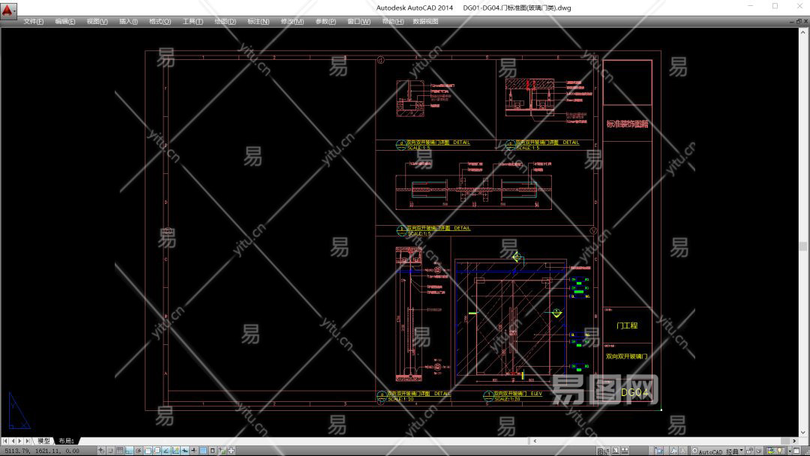810x456 pixels.
Task: Click the annotation scale icon
Action: [658, 451]
